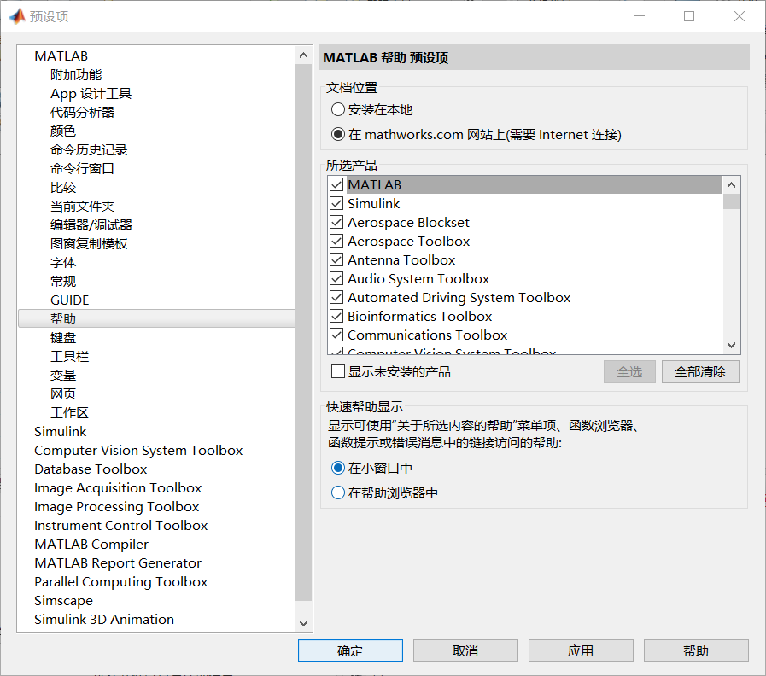The image size is (766, 676).
Task: Open App 设计工具 preferences
Action: click(91, 93)
